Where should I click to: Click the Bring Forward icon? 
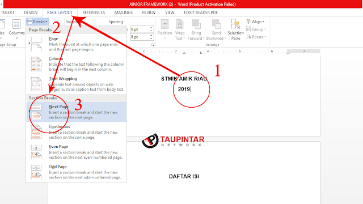(196, 24)
